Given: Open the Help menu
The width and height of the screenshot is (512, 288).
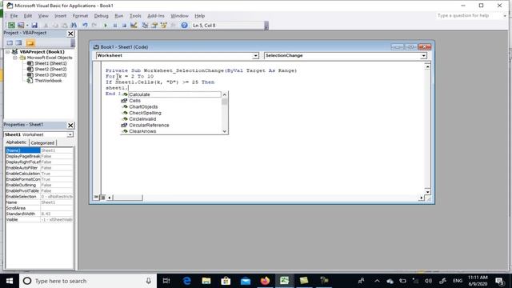Looking at the screenshot, I should 199,16.
